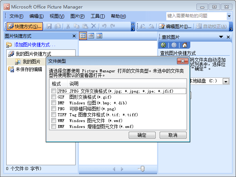Screen dimensions: 236x177
Task: Open the help question box dropdown arrow
Action: pos(229,16)
